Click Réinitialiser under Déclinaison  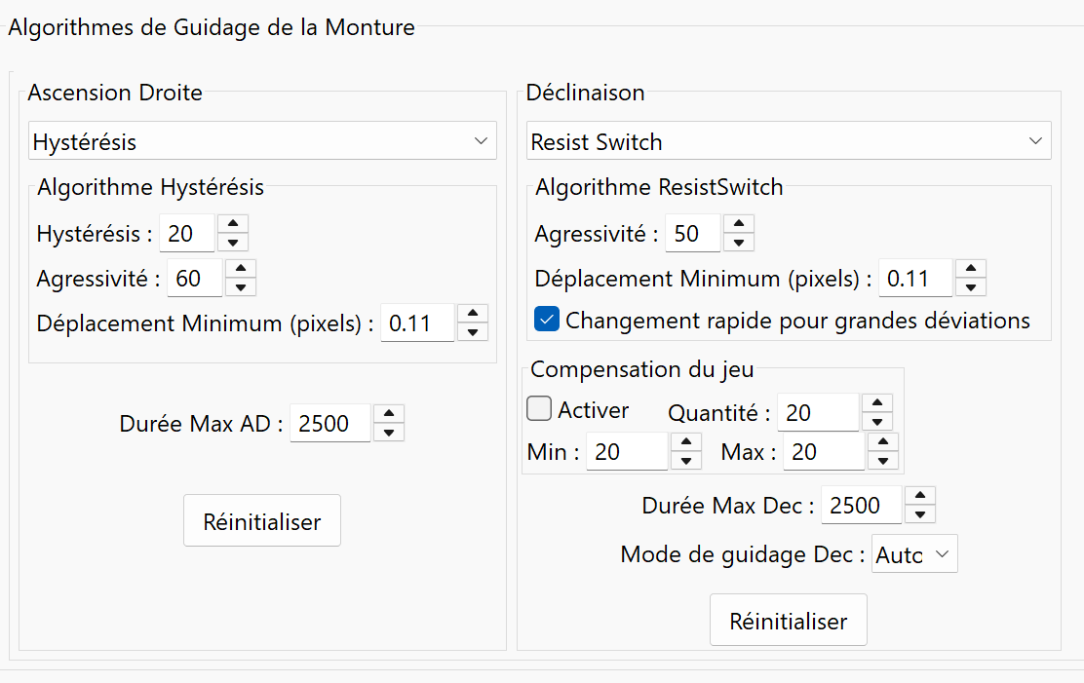788,621
